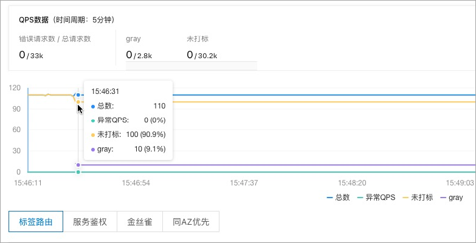Switch to the 标签路由 tab
This screenshot has height=243, width=476.
[x=36, y=222]
